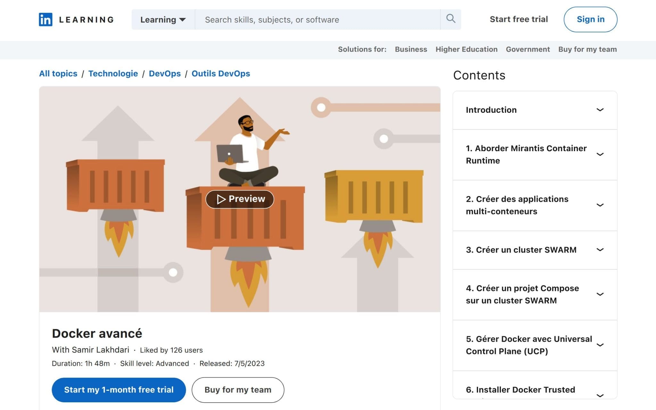Screen dimensions: 656x410
Task: Go to Outils DevOps breadcrumb
Action: tap(221, 74)
